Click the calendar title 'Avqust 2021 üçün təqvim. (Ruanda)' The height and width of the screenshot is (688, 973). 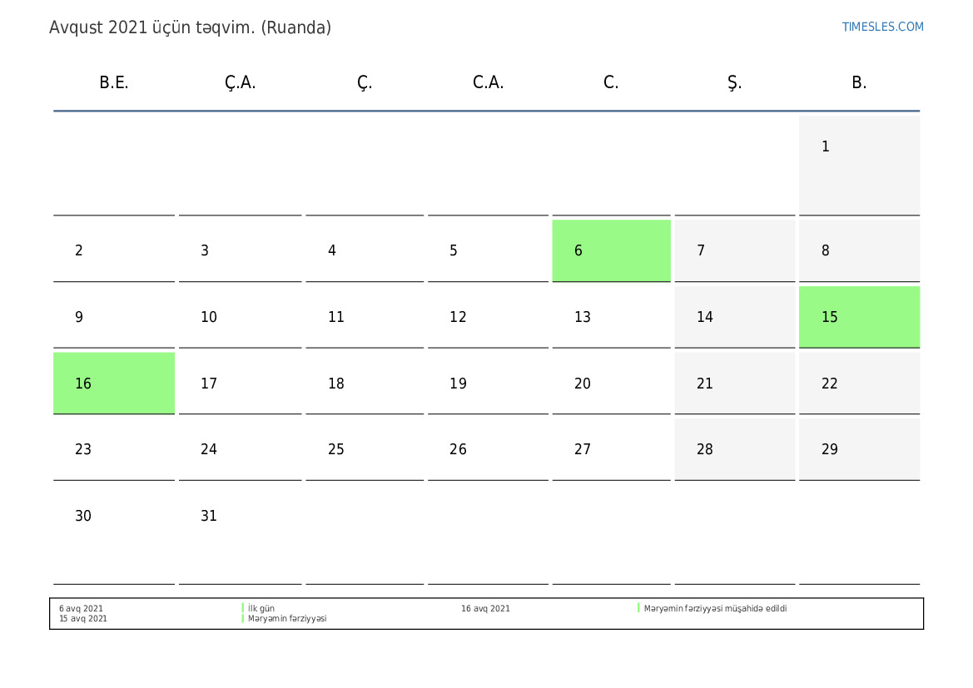click(190, 28)
